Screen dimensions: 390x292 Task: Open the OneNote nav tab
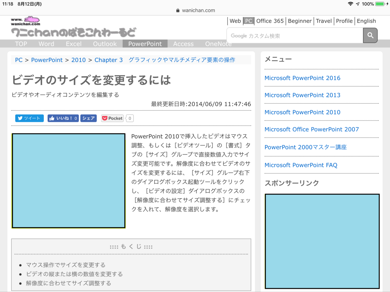pyautogui.click(x=218, y=44)
